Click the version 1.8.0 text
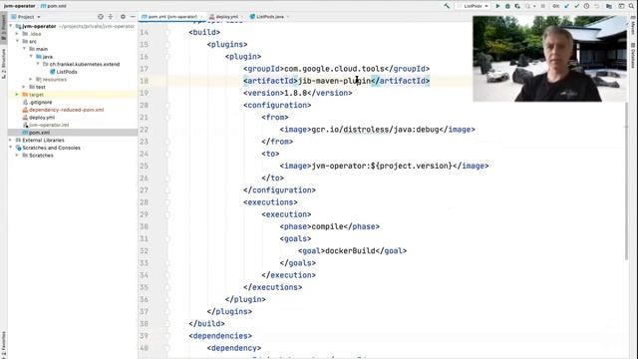Screen dimensions: 638x359 tap(295, 93)
